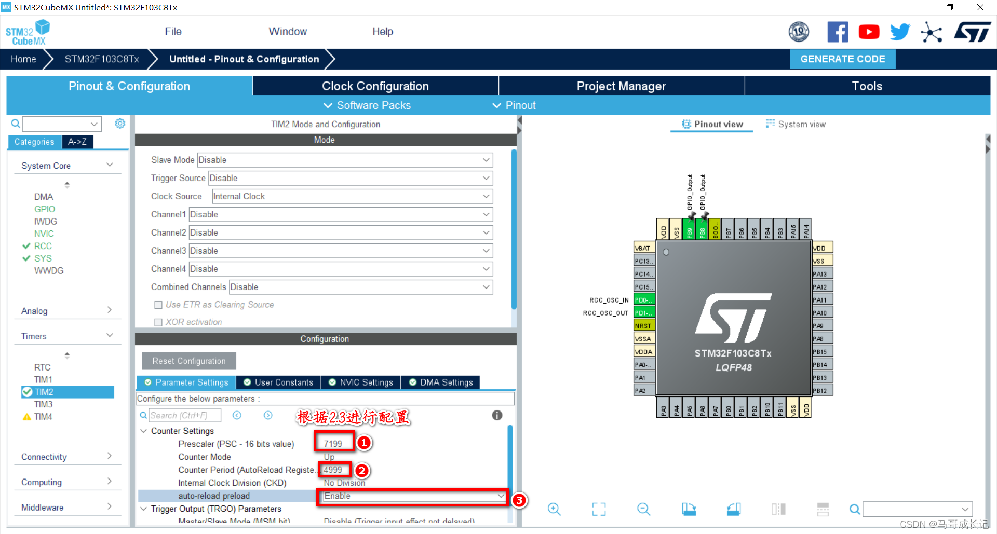This screenshot has height=534, width=997.
Task: Zoom in on the pinout view
Action: pyautogui.click(x=554, y=509)
